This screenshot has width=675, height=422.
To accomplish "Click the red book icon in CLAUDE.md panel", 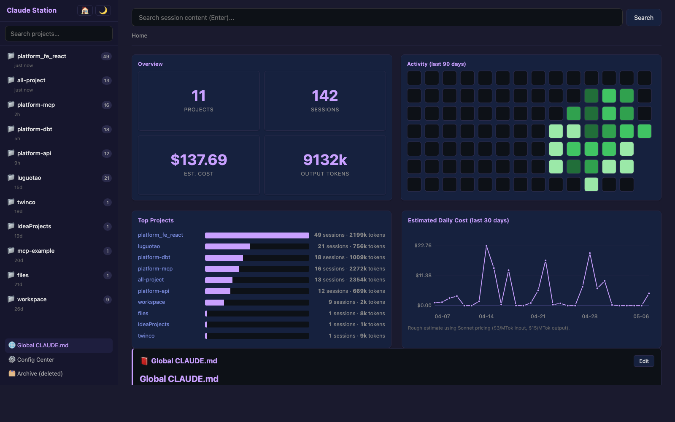I will click(144, 361).
